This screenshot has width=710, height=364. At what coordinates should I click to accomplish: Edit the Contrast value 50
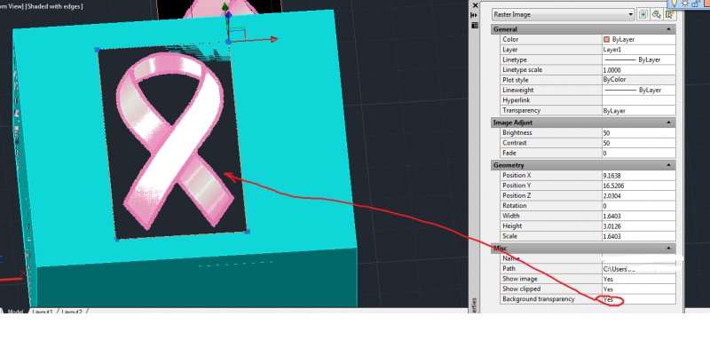click(638, 143)
